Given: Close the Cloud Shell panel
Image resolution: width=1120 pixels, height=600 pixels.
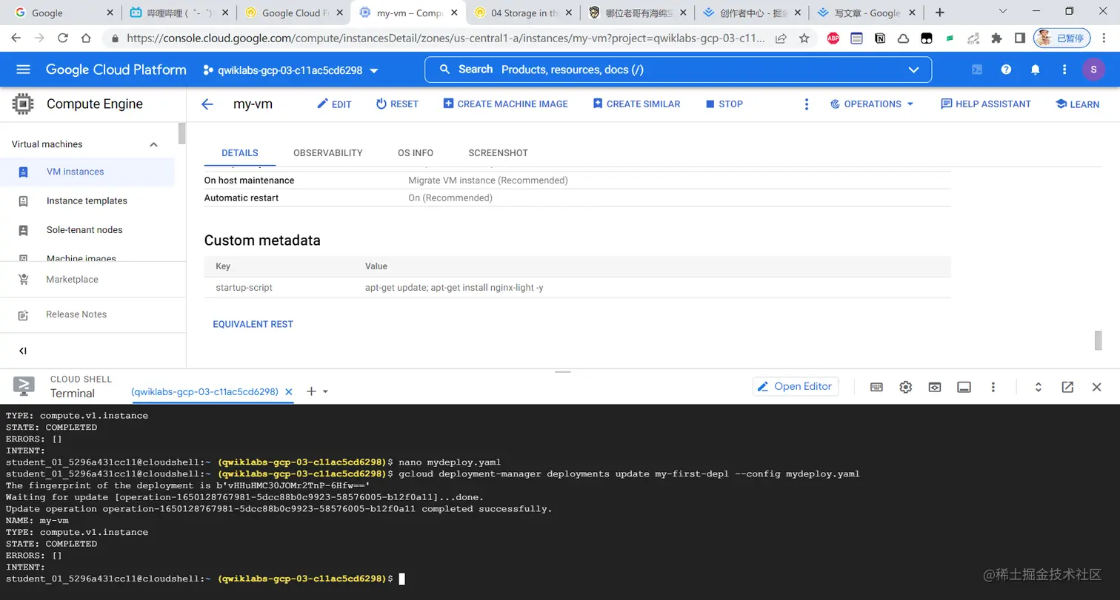Looking at the screenshot, I should [1097, 387].
